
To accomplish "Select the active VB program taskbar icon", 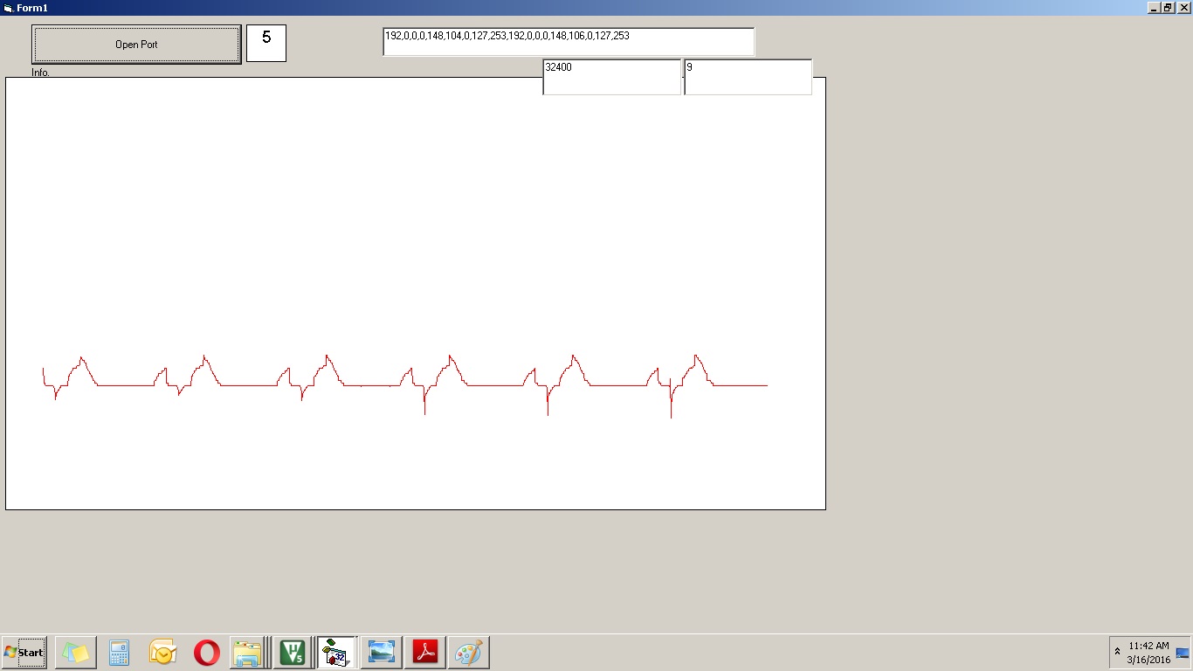I will click(x=336, y=653).
